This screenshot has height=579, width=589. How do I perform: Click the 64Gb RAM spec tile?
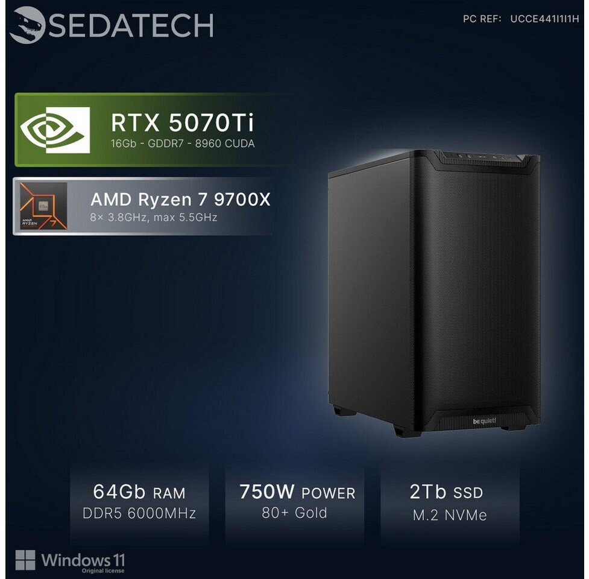point(139,504)
